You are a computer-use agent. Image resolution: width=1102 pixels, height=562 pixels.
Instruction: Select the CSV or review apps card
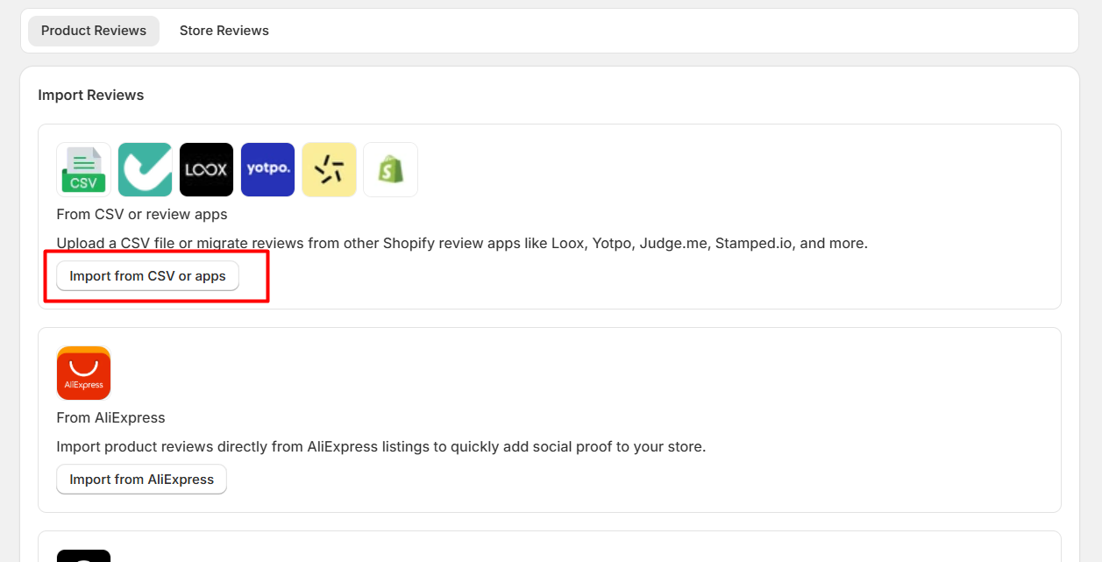point(550,217)
